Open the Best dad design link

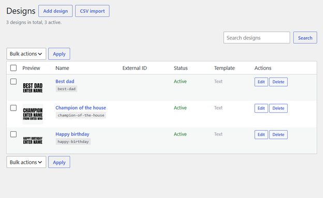click(65, 81)
